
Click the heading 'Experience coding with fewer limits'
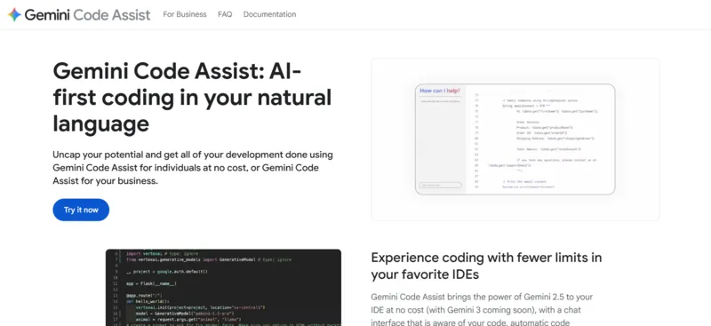pos(486,266)
